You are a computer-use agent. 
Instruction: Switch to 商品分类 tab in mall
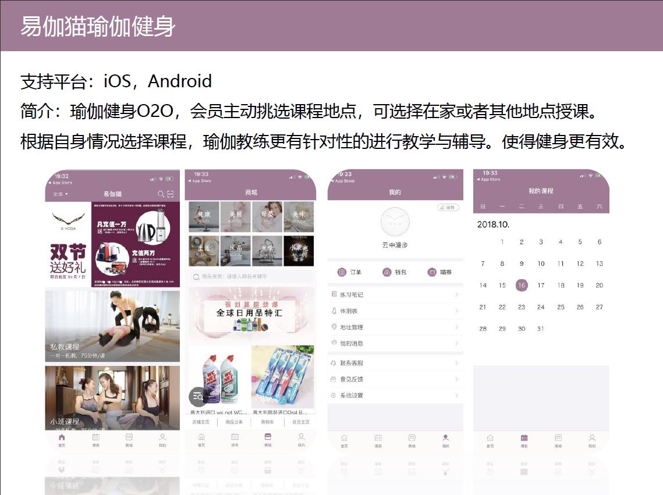point(234,422)
